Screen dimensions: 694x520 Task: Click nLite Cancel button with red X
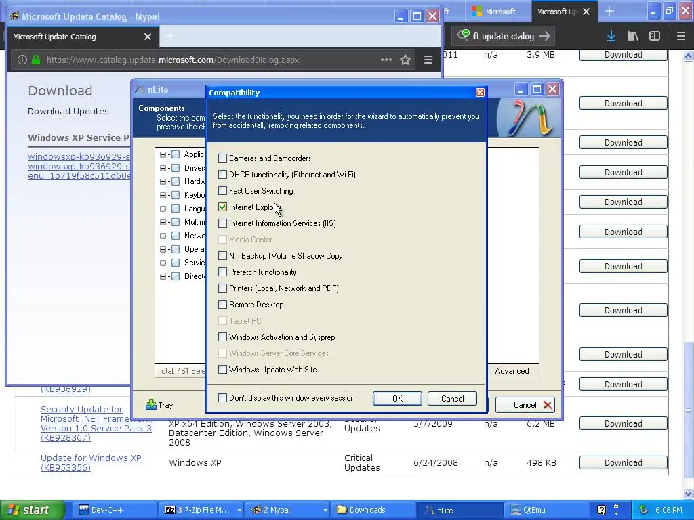tap(525, 405)
